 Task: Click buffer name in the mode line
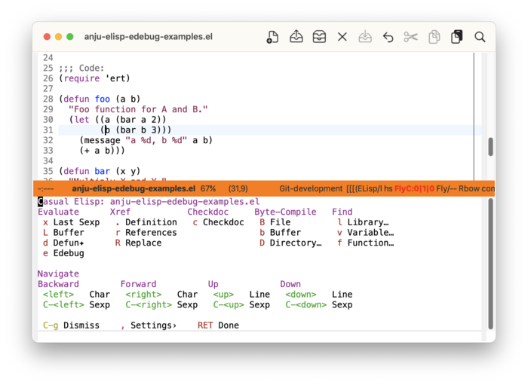pos(134,188)
